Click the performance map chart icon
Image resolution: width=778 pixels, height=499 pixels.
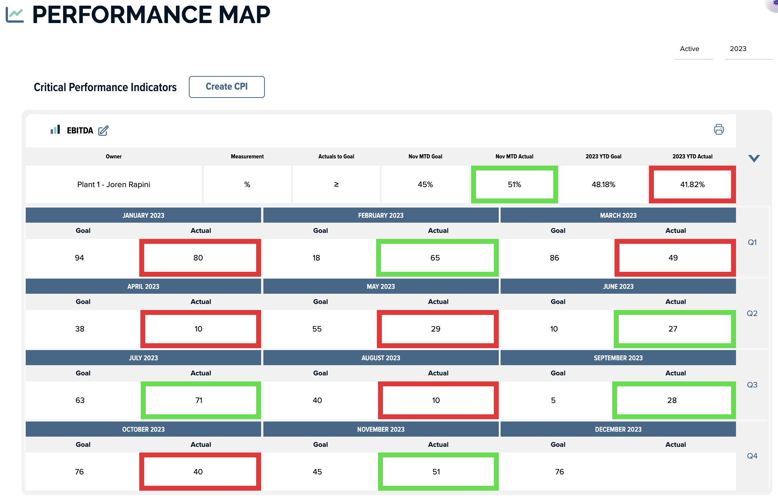pyautogui.click(x=15, y=15)
